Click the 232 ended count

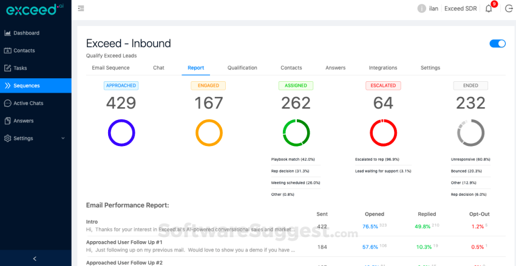click(x=470, y=103)
